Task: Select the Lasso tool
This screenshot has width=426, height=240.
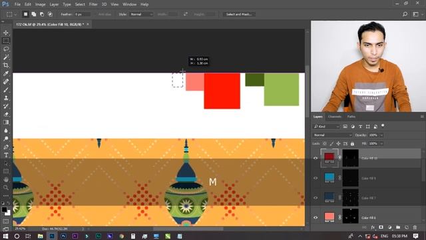Action: pyautogui.click(x=6, y=49)
